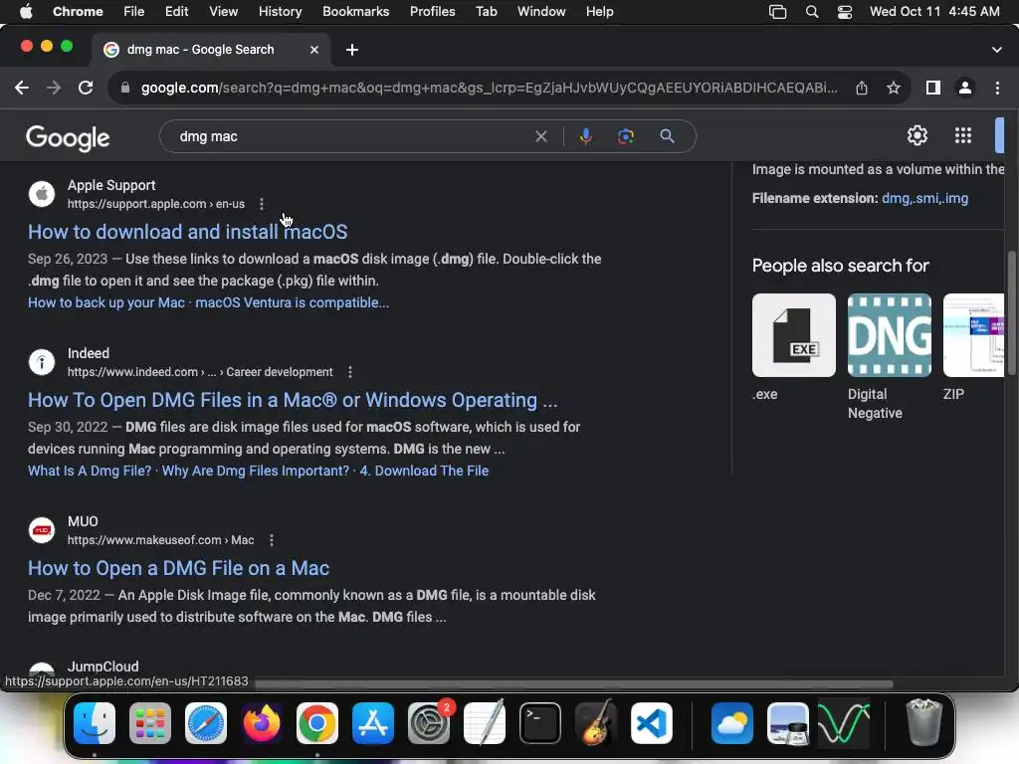Open the Chrome menu in the menu bar
The height and width of the screenshot is (764, 1019).
point(78,12)
